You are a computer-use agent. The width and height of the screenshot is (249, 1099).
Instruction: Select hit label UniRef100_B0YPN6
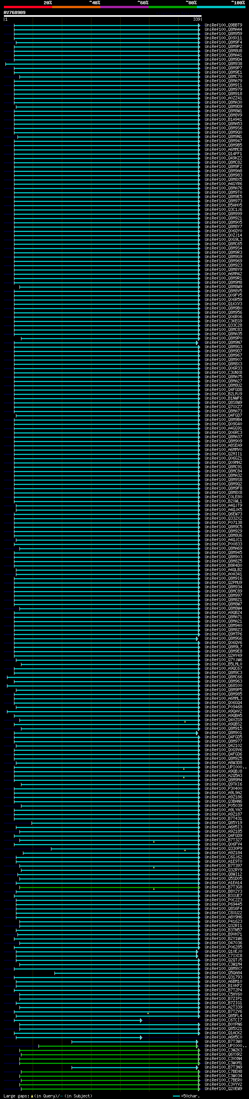tap(223, 1025)
